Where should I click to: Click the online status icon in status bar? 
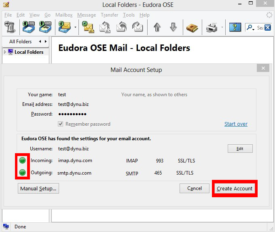coord(6,227)
